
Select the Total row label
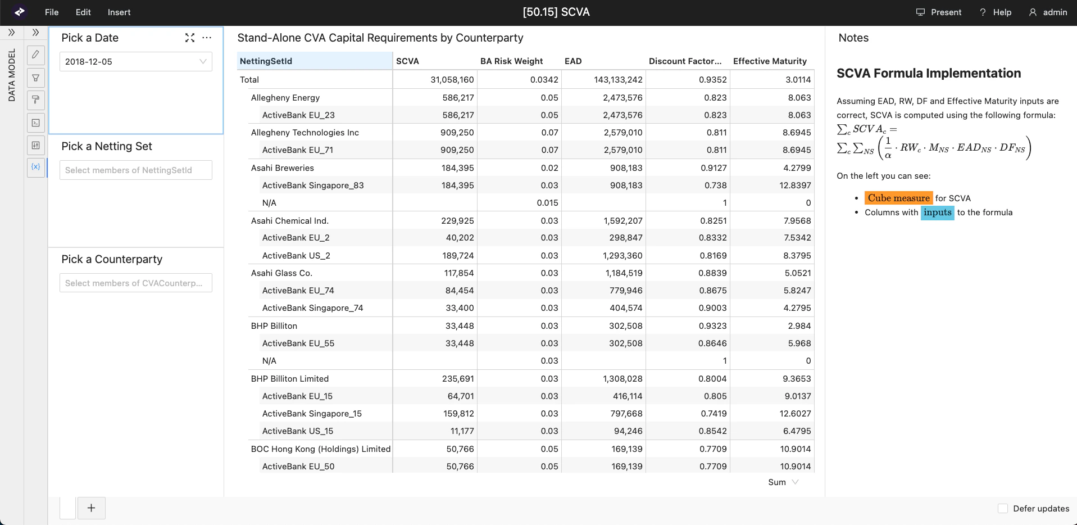coord(249,80)
